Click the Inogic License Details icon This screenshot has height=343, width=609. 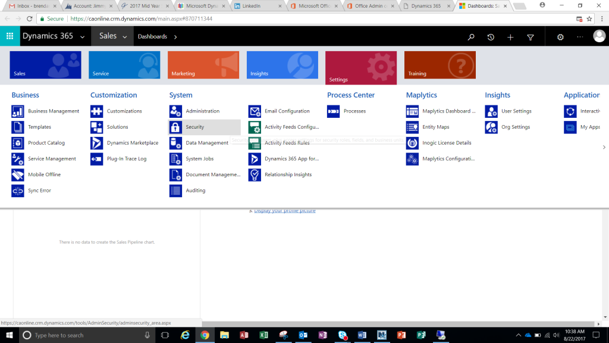click(x=412, y=143)
